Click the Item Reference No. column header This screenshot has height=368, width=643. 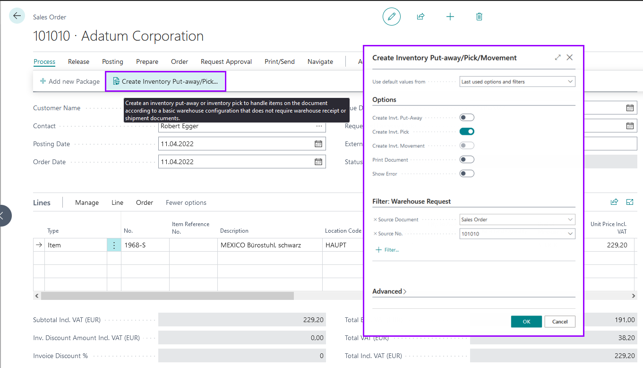click(x=190, y=228)
